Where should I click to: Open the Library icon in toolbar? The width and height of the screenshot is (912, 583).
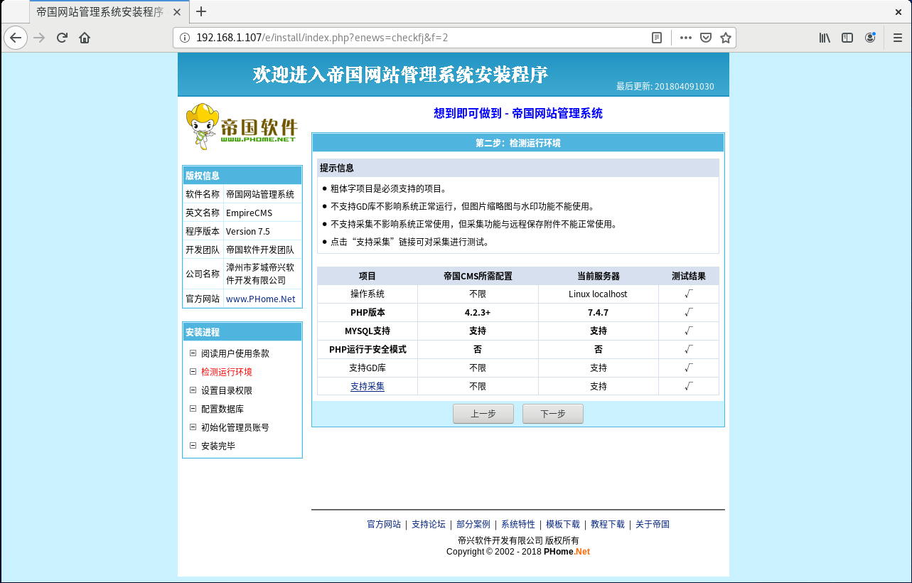coord(825,38)
